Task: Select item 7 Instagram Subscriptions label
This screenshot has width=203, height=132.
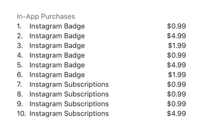Action: [x=69, y=85]
